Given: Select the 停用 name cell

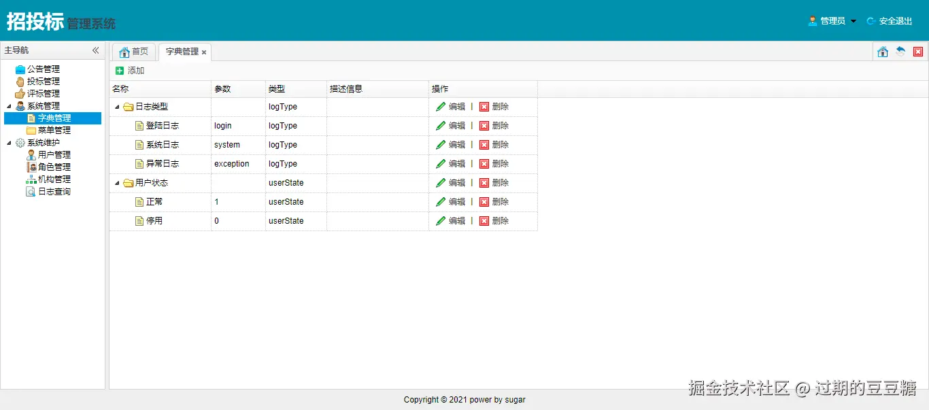Looking at the screenshot, I should (161, 221).
